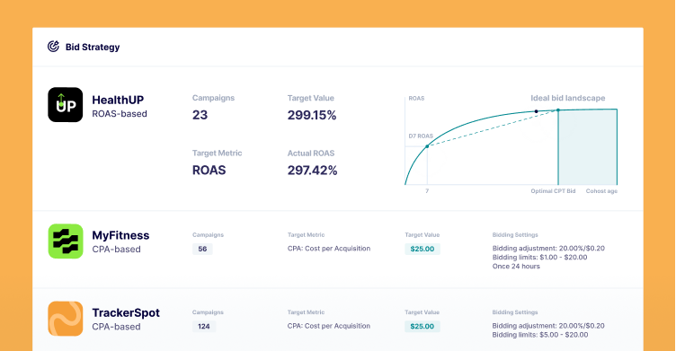Click the HealthUP campaigns count 23
This screenshot has height=351, width=676.
click(x=200, y=115)
